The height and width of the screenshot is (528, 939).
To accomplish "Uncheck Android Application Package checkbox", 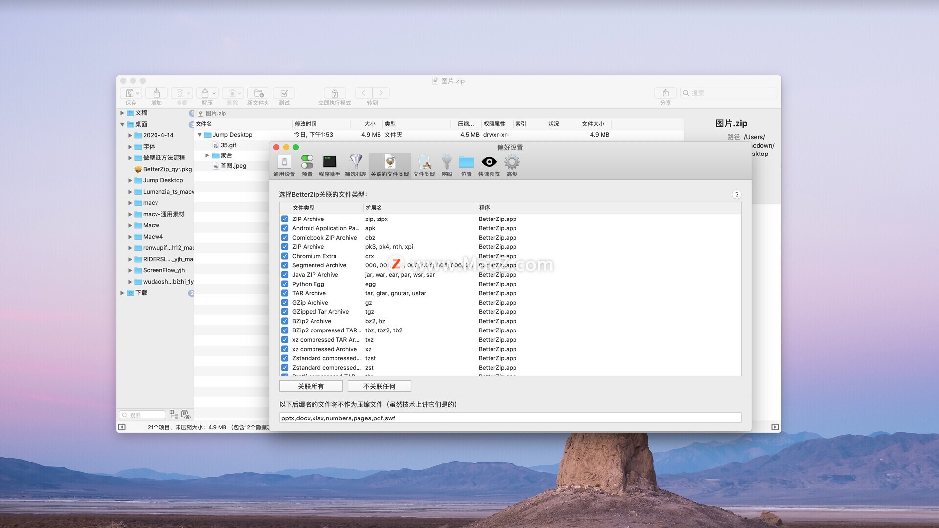I will coord(285,228).
